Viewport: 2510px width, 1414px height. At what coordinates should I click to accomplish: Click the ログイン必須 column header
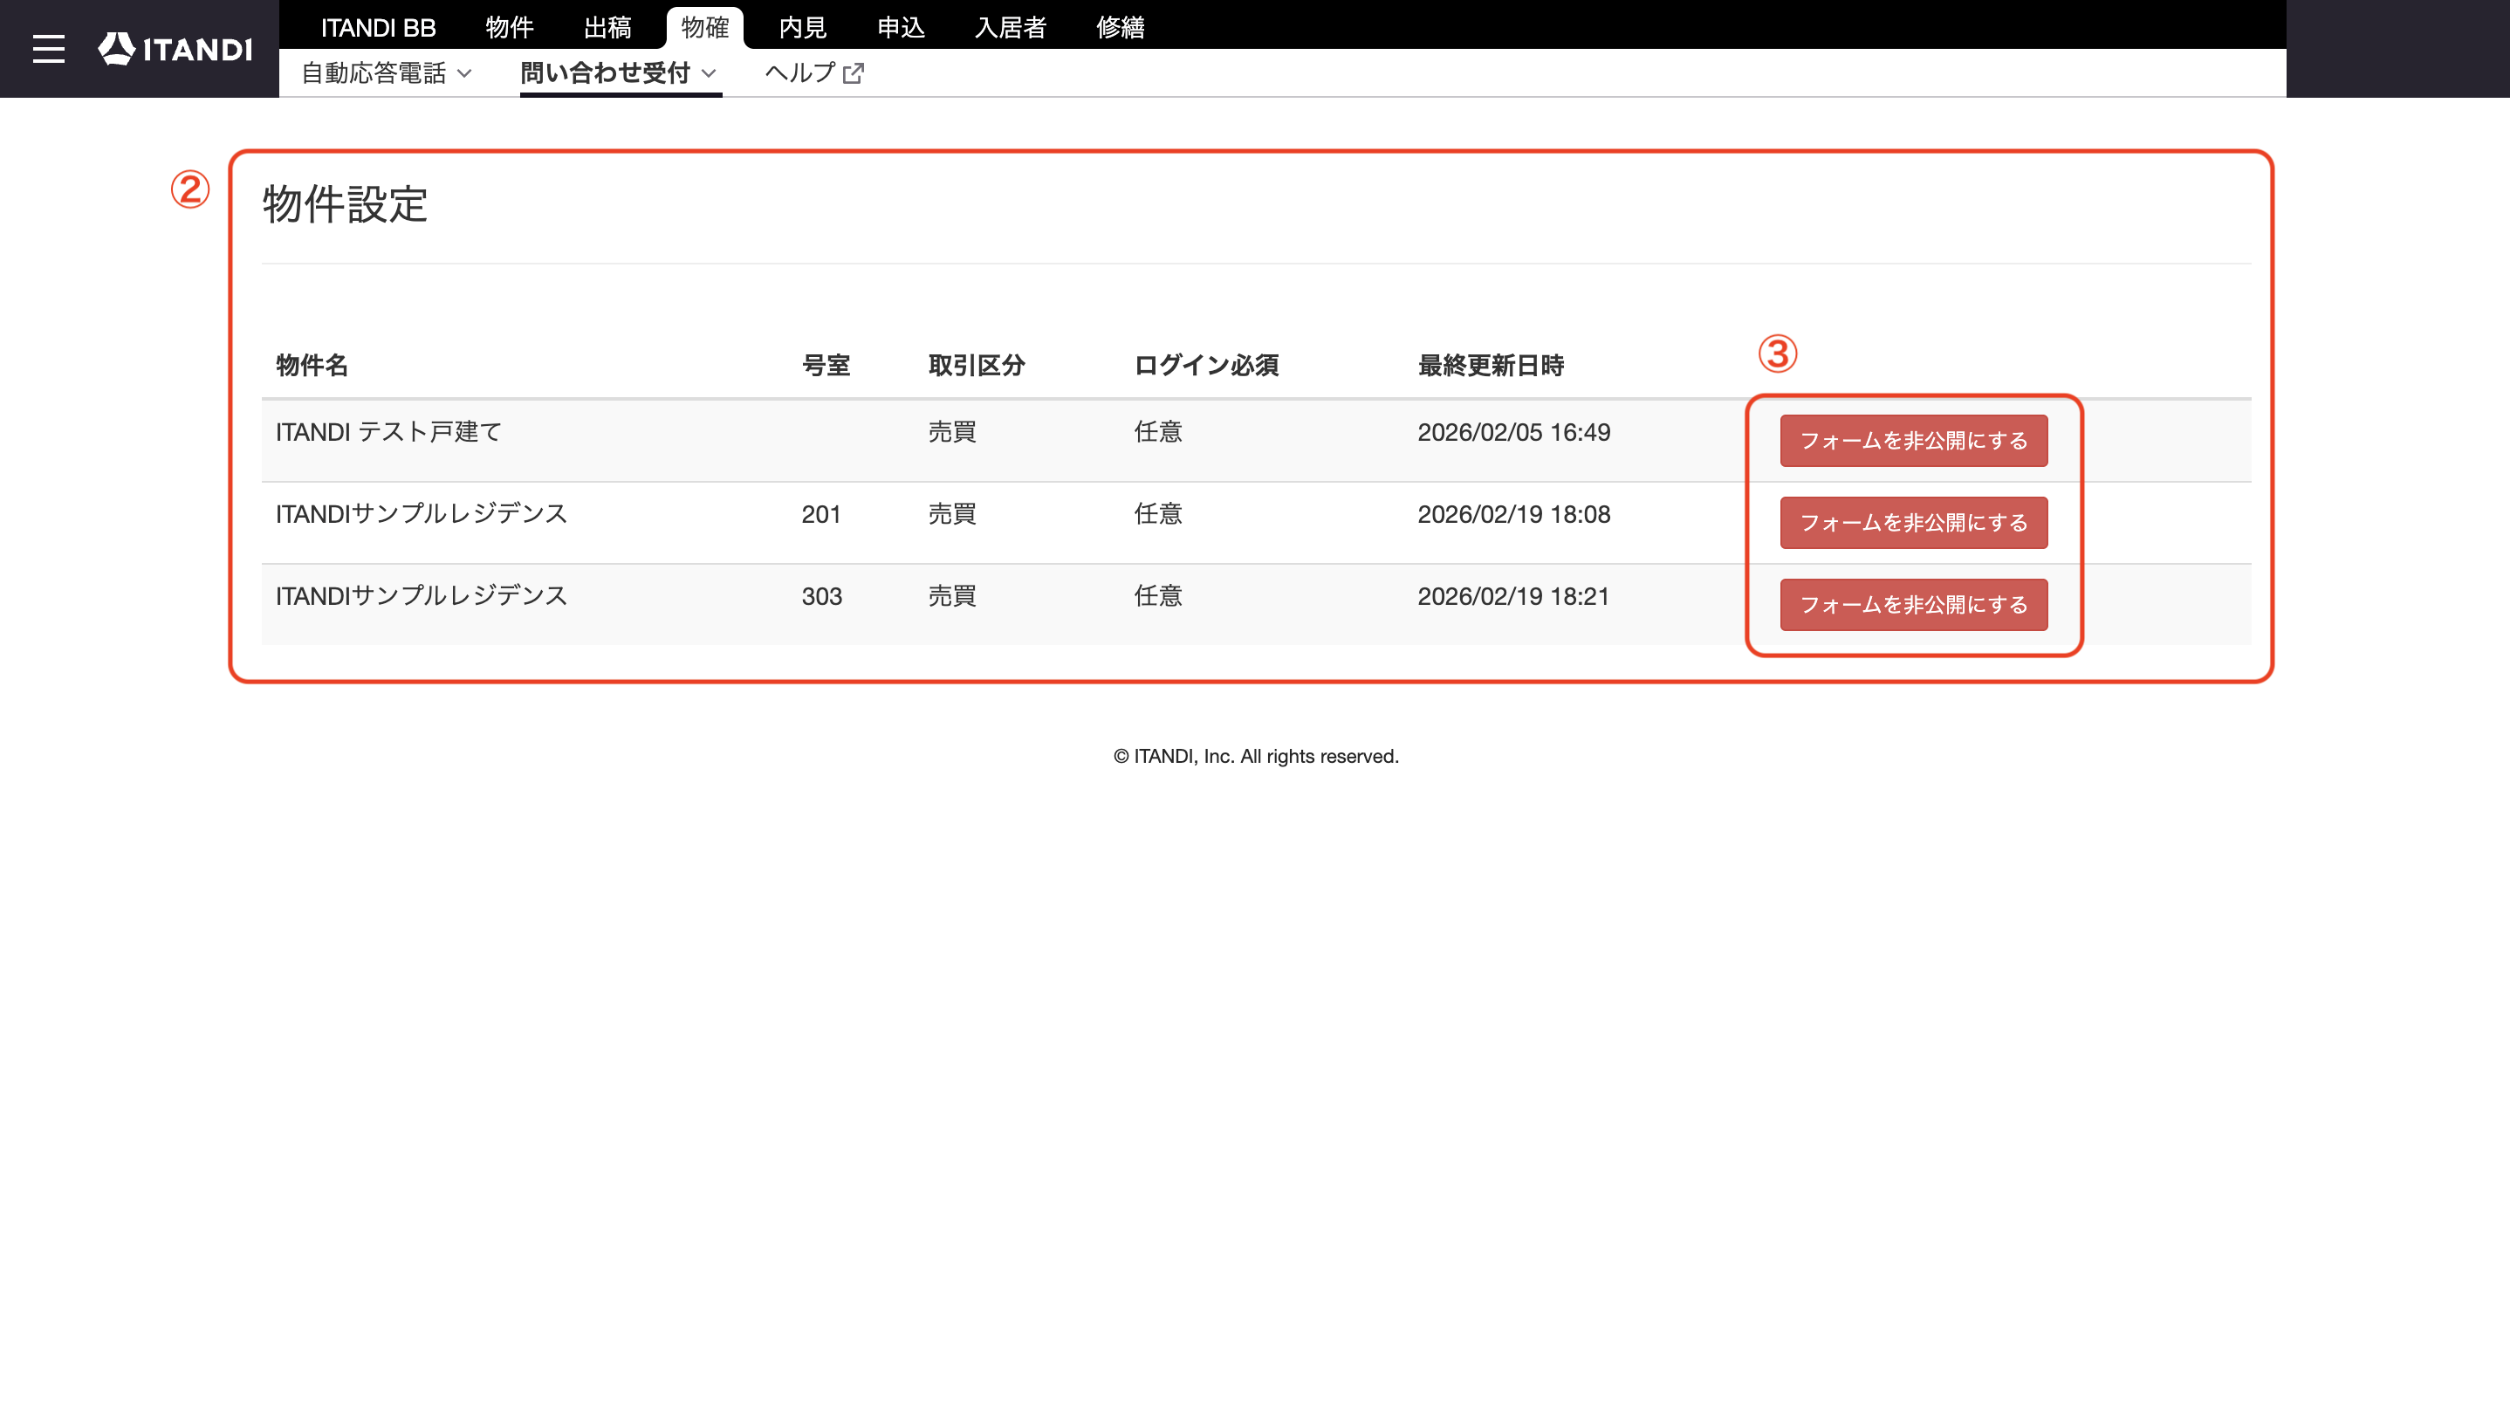click(x=1206, y=366)
